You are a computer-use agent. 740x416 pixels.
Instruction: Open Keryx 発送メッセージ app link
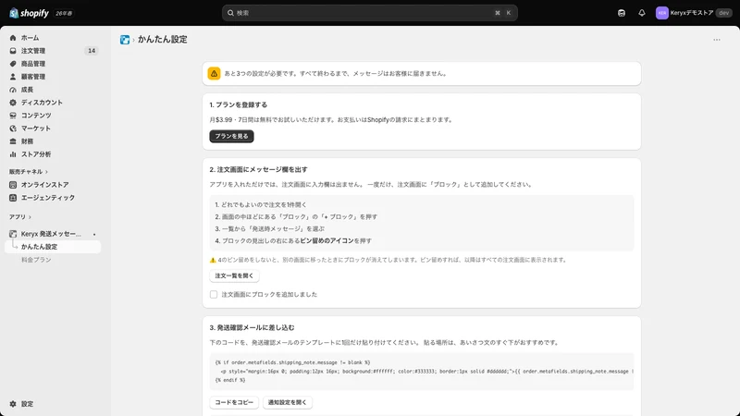pyautogui.click(x=51, y=234)
